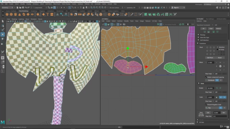The height and width of the screenshot is (129, 230).
Task: Select the center pivot position circle
Action: click(211, 51)
